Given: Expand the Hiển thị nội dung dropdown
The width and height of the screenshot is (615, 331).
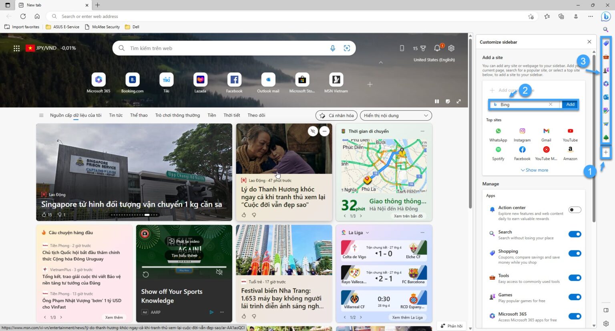Looking at the screenshot, I should tap(395, 115).
